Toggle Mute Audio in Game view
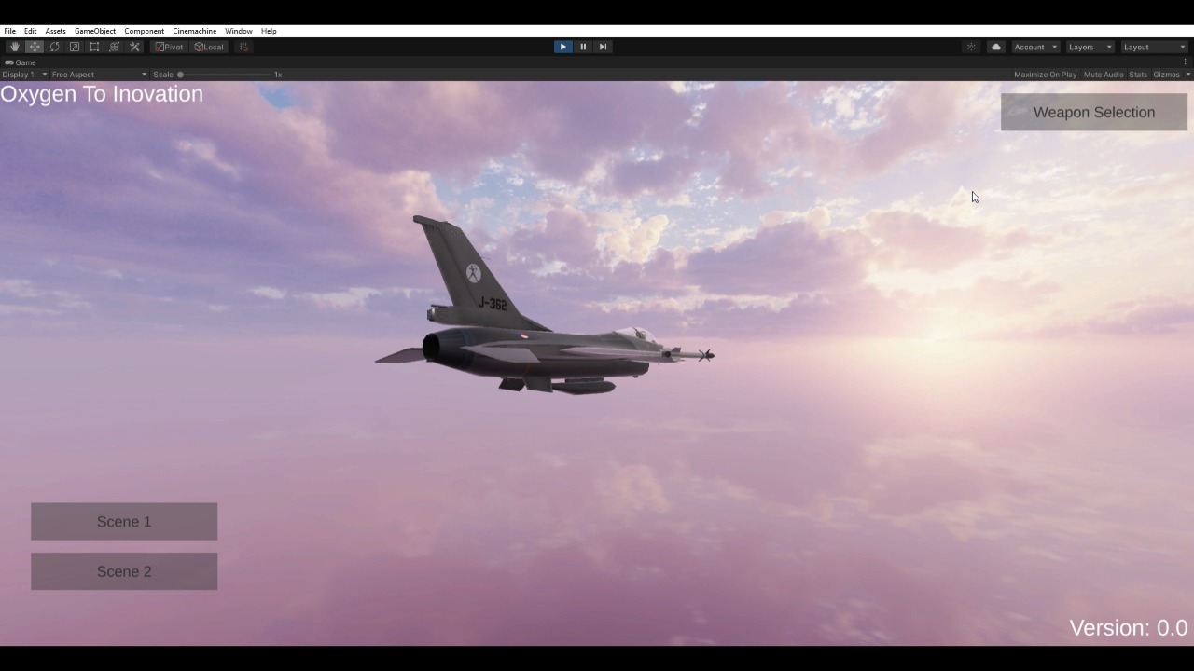This screenshot has height=671, width=1194. point(1103,75)
